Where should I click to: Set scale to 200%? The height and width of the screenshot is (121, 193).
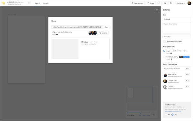tap(148, 115)
